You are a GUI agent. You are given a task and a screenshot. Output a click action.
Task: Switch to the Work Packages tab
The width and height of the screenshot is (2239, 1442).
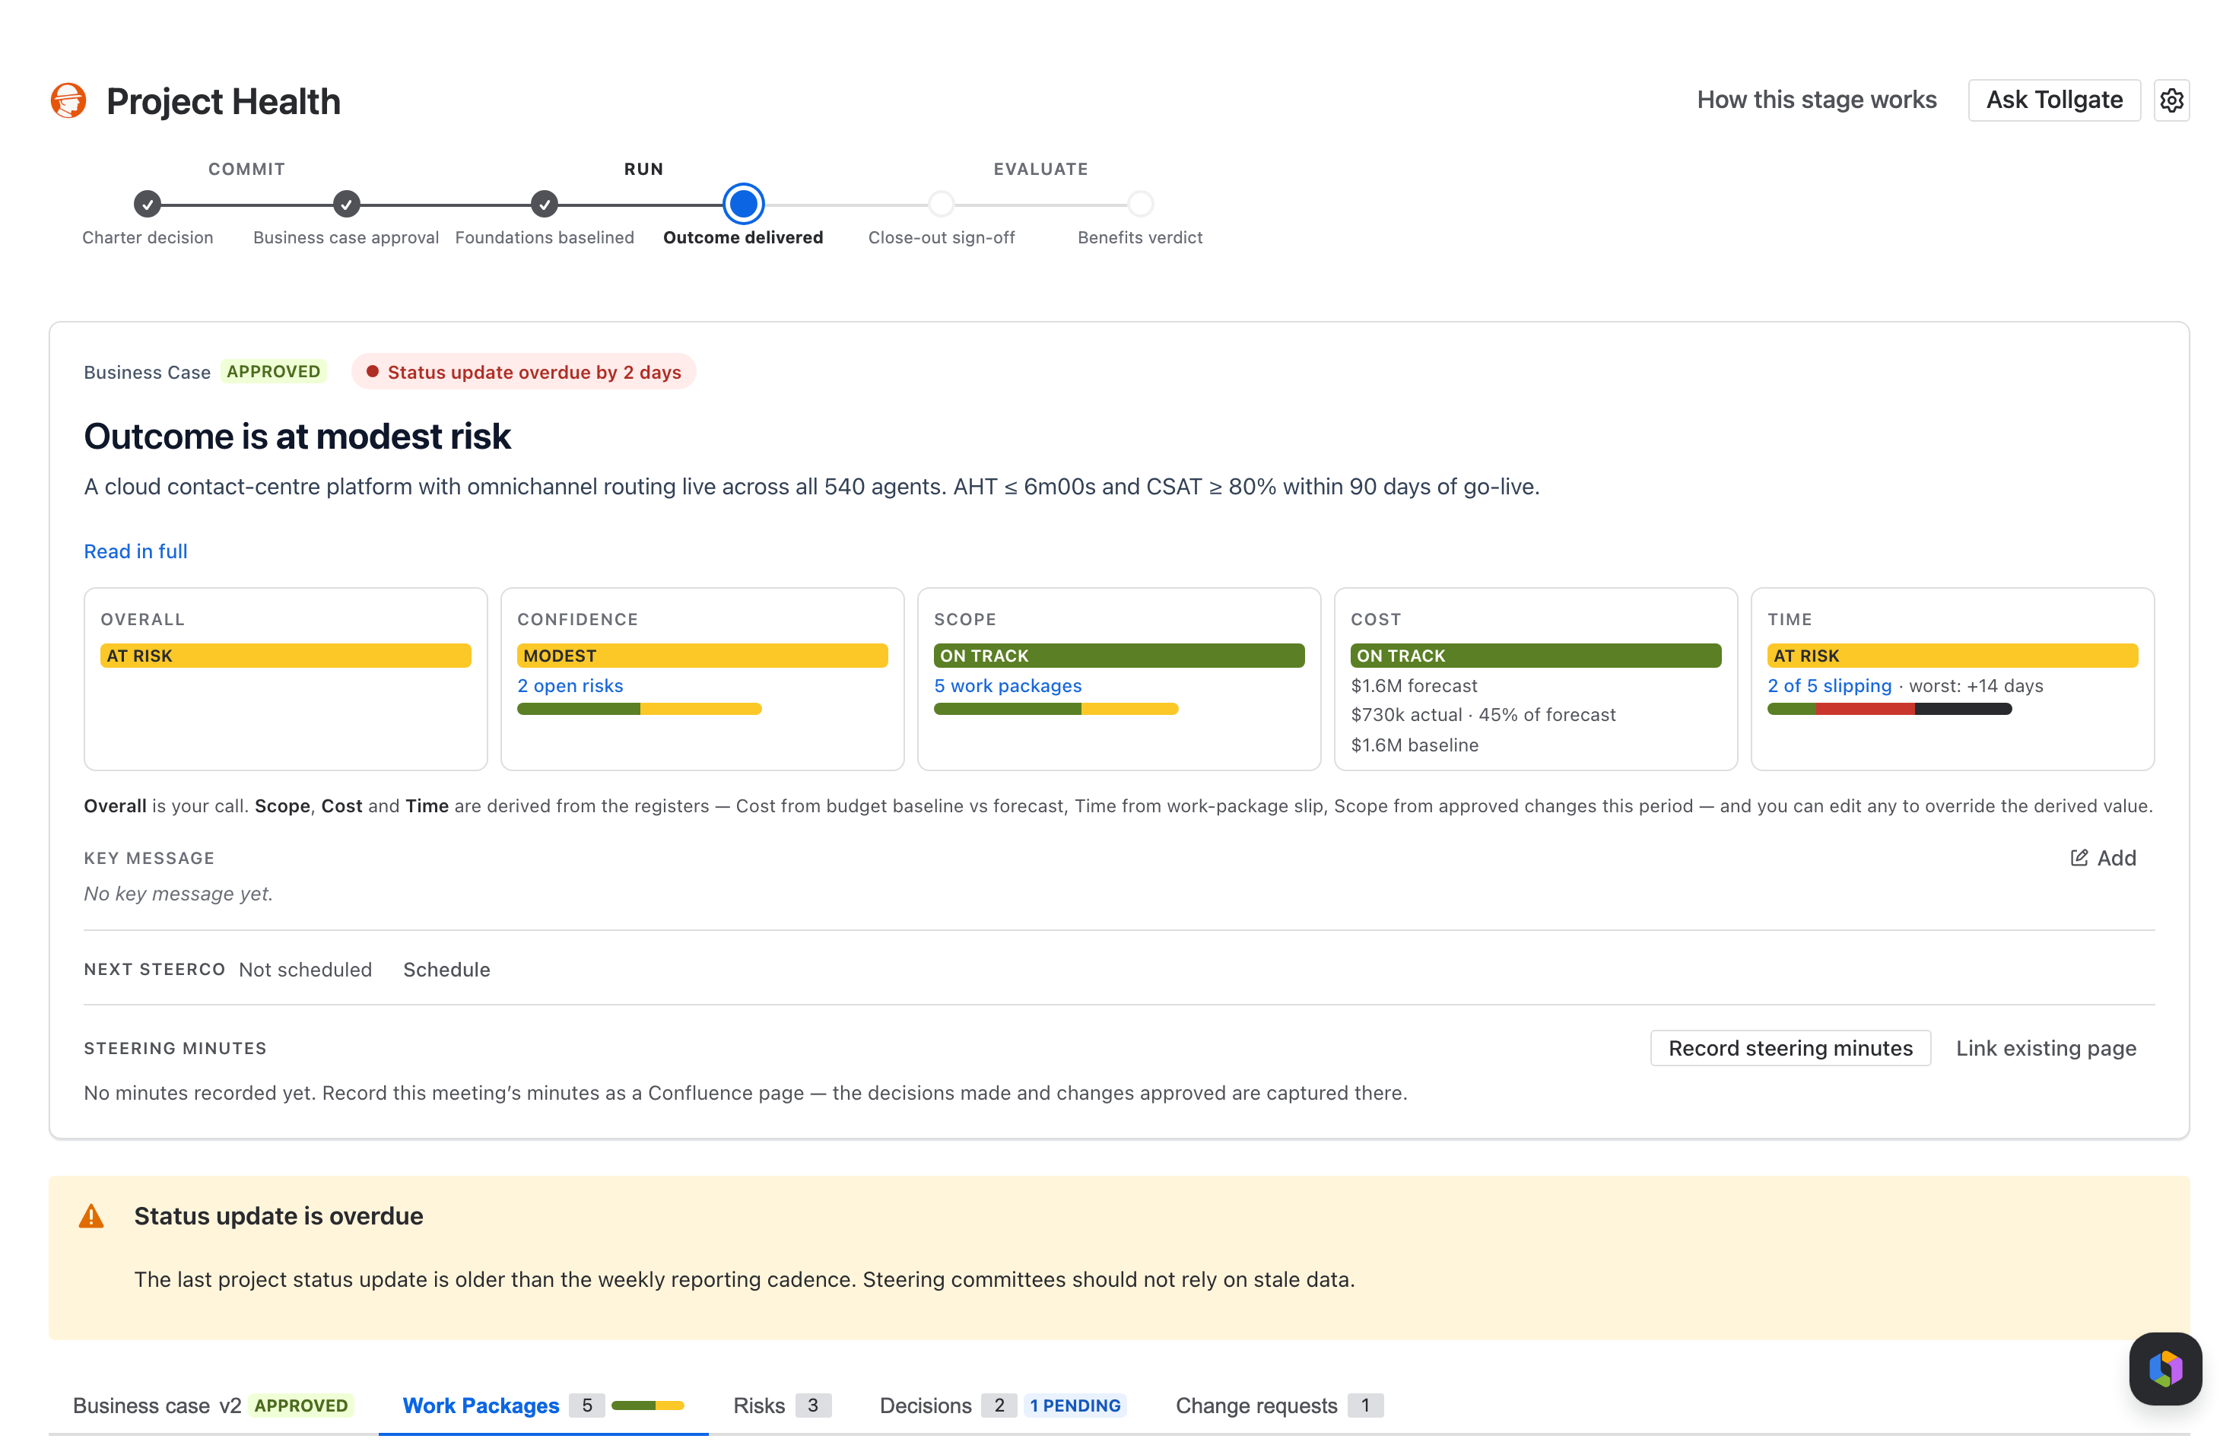pos(544,1405)
